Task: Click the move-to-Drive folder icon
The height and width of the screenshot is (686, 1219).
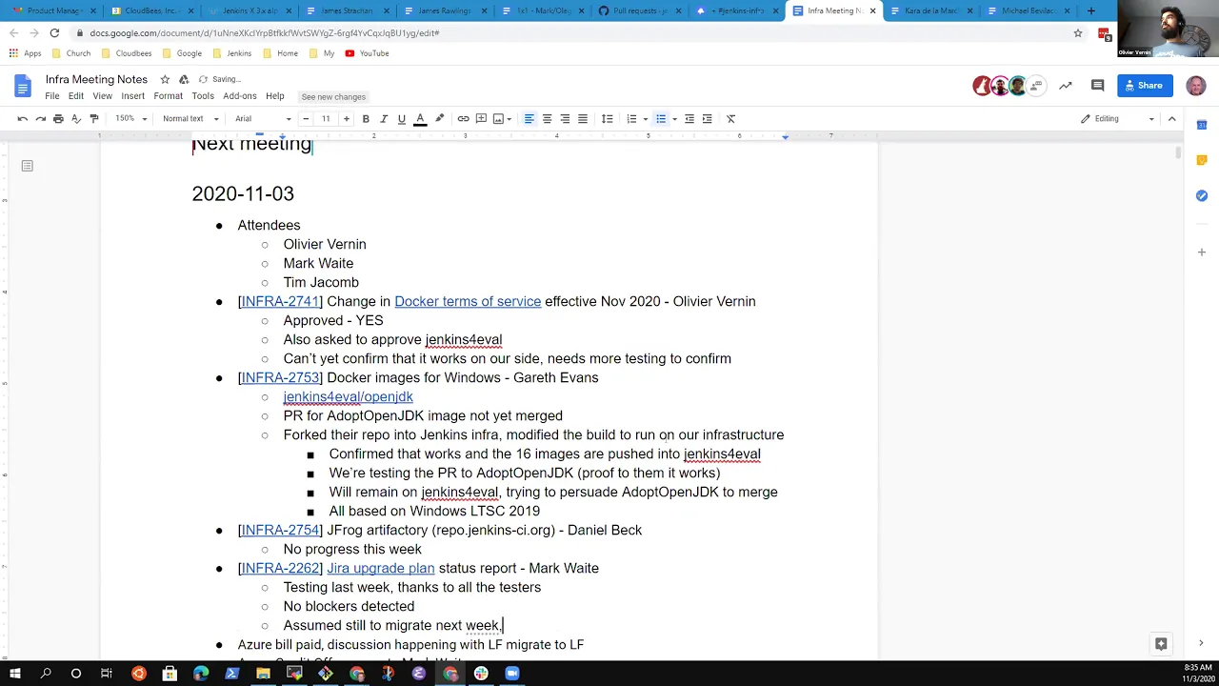Action: point(184,79)
